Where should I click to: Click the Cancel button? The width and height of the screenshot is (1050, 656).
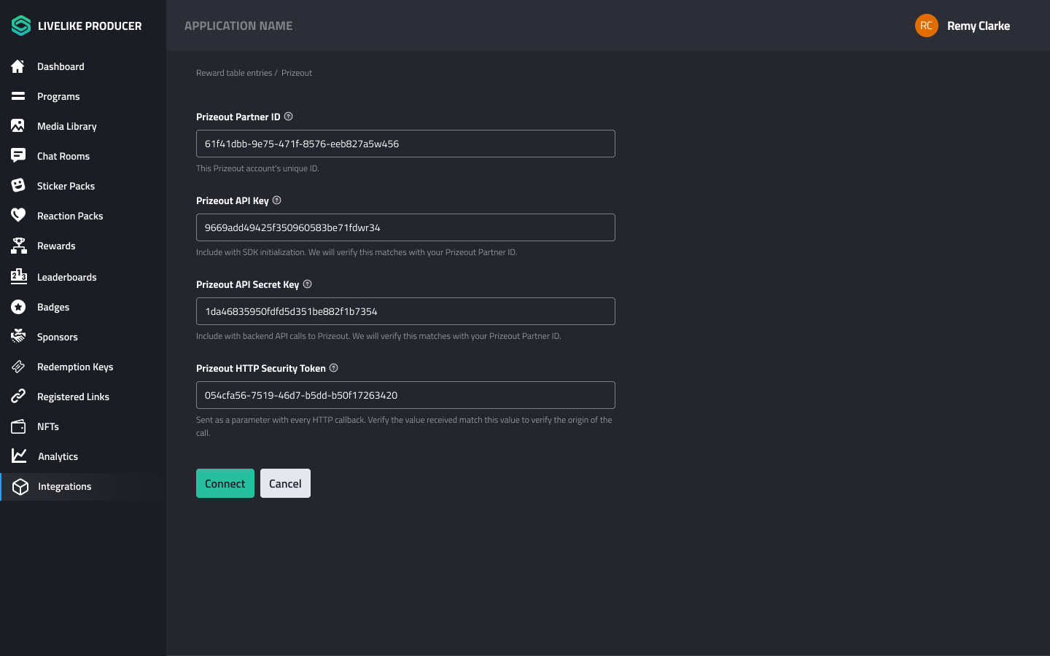[285, 483]
